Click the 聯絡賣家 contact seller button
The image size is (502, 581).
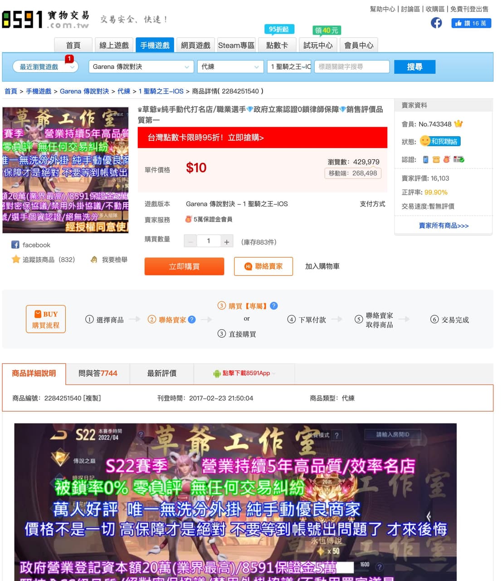[263, 266]
